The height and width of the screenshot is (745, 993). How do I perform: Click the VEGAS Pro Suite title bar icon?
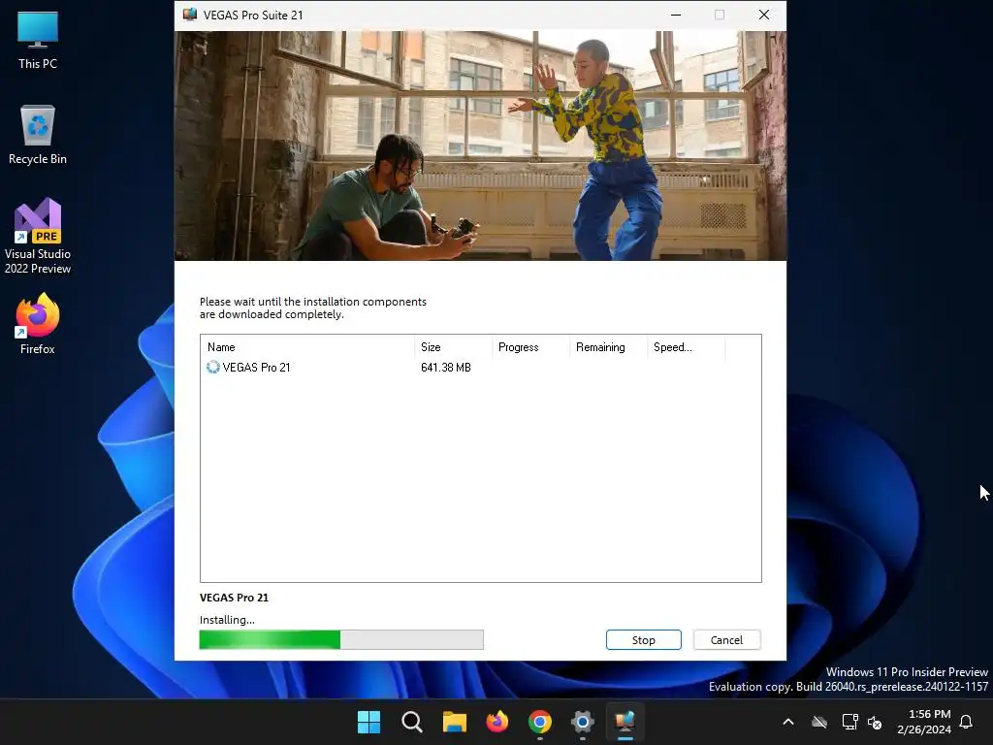[x=189, y=15]
